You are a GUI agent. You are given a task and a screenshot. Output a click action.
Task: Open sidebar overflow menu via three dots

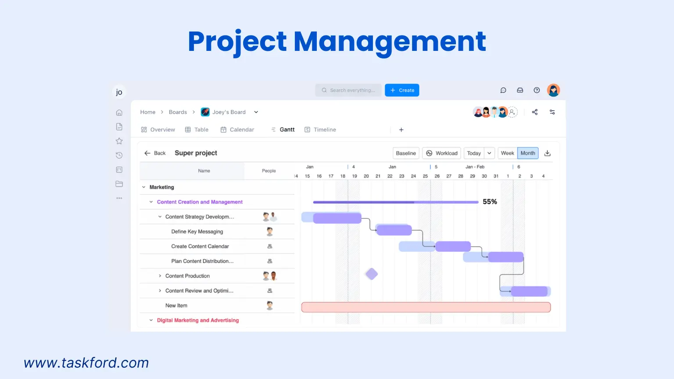click(119, 198)
